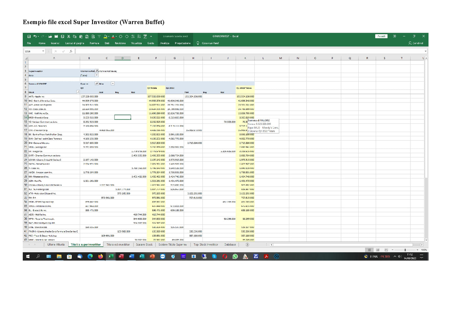Click the horizontal scrollbar right arrow
The image size is (451, 318).
(x=422, y=245)
